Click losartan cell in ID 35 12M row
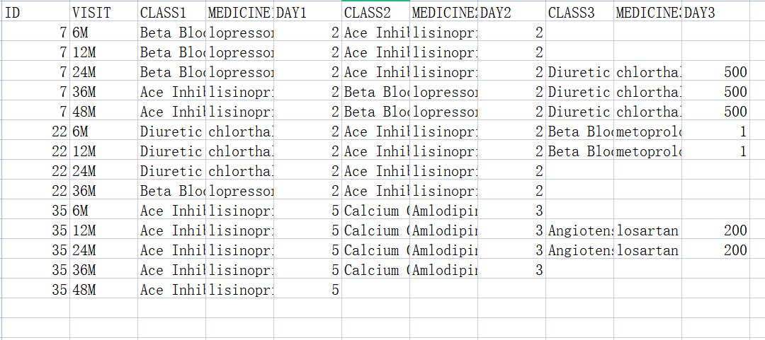Viewport: 765px width, 340px height. 647,230
